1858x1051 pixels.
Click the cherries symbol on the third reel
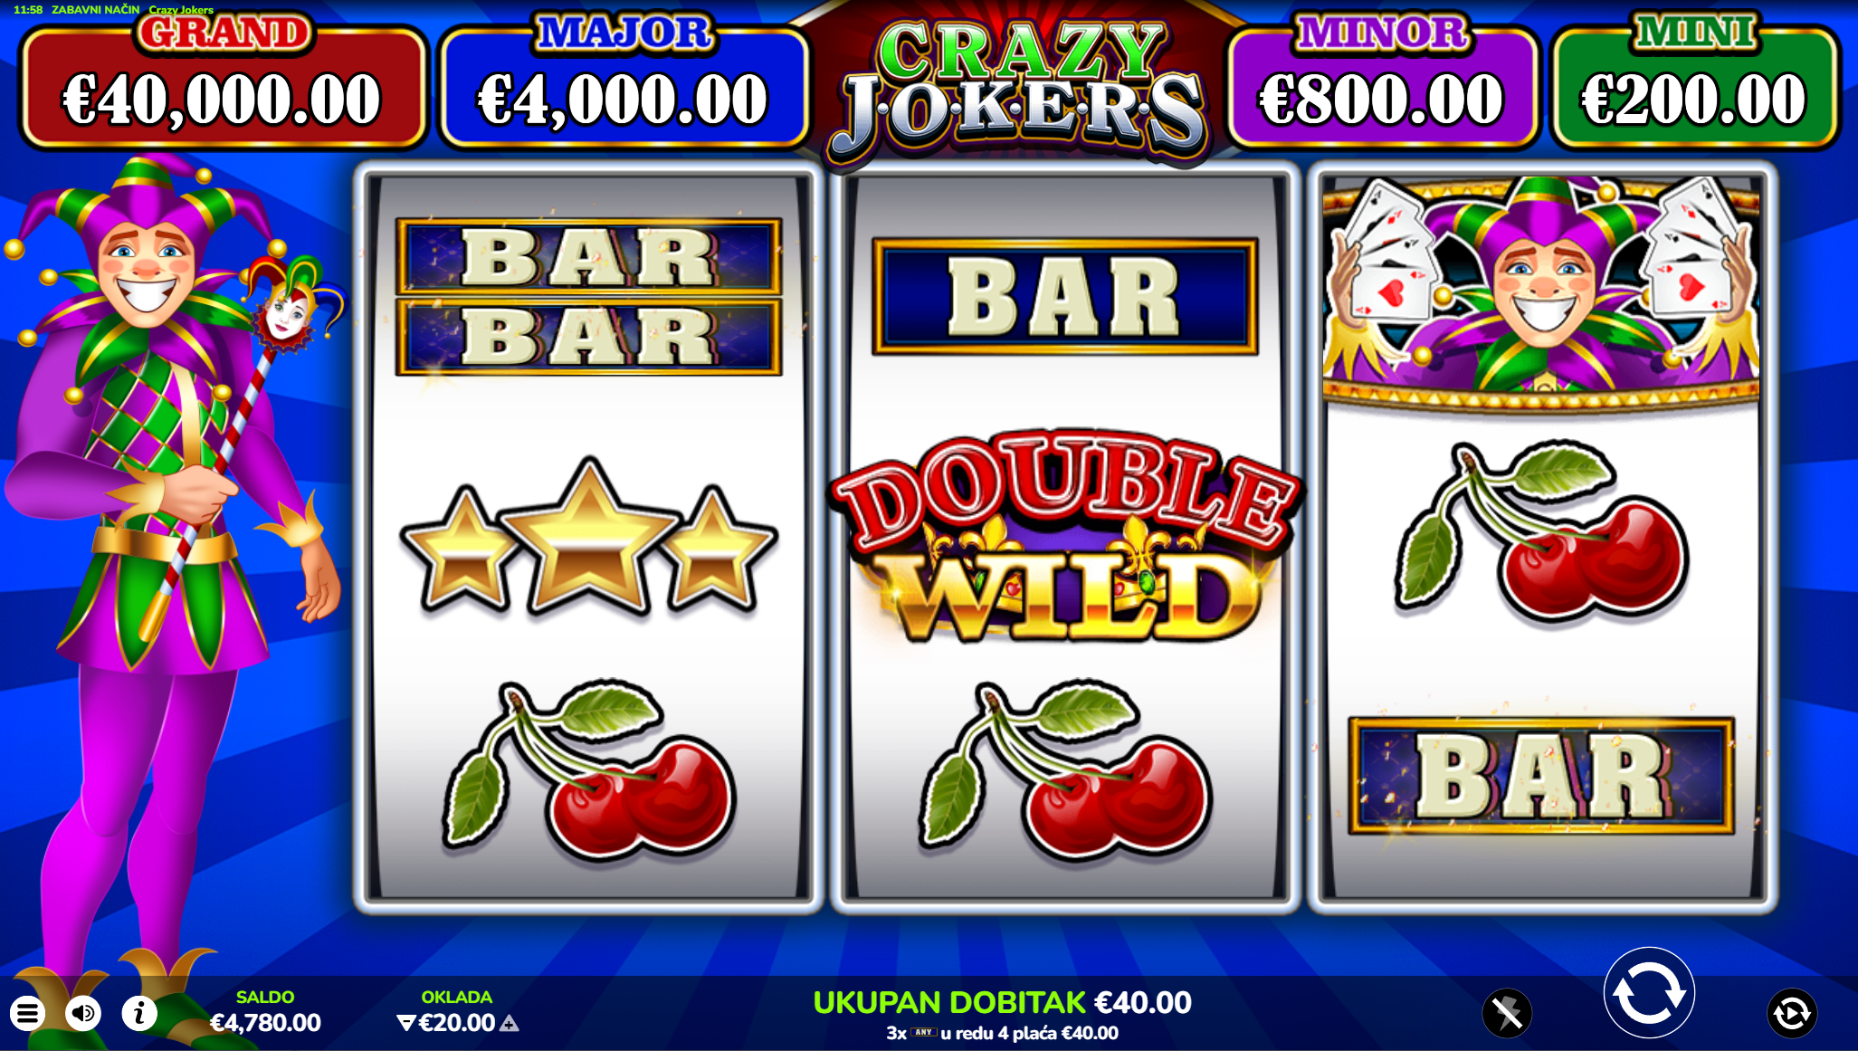1541,534
